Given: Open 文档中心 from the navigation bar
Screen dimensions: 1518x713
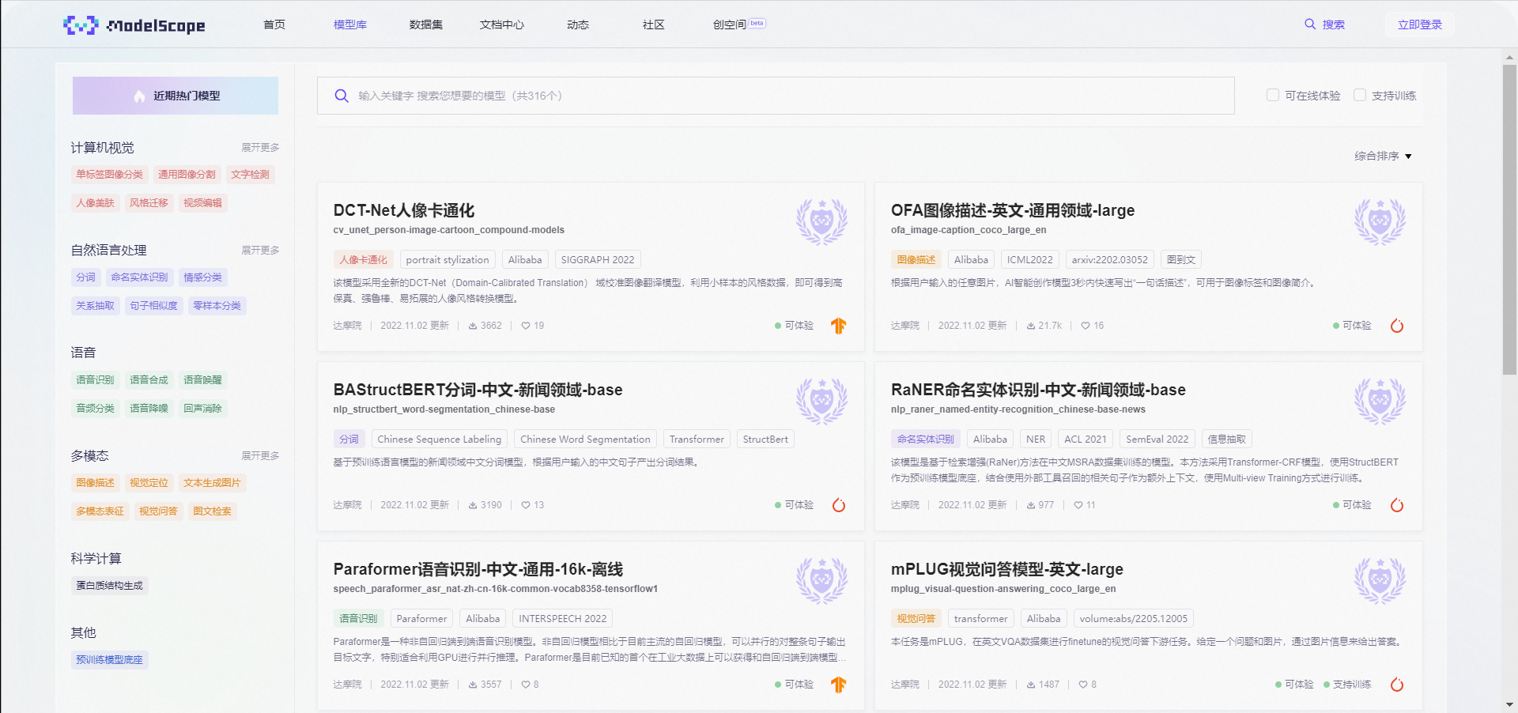Looking at the screenshot, I should click(502, 25).
